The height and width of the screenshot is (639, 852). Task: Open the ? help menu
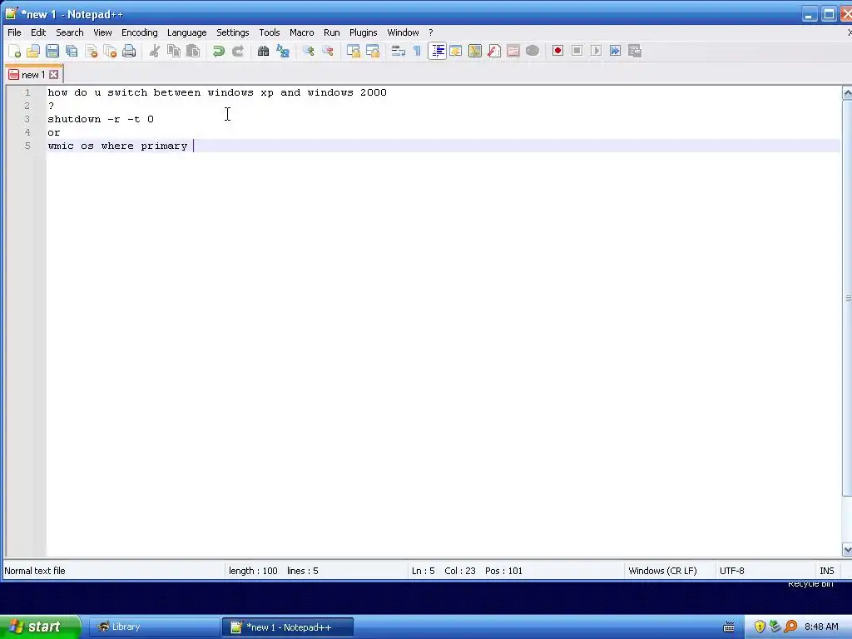pyautogui.click(x=430, y=32)
